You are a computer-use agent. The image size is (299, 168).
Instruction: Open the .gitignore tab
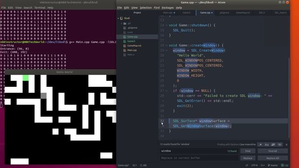pos(224,13)
